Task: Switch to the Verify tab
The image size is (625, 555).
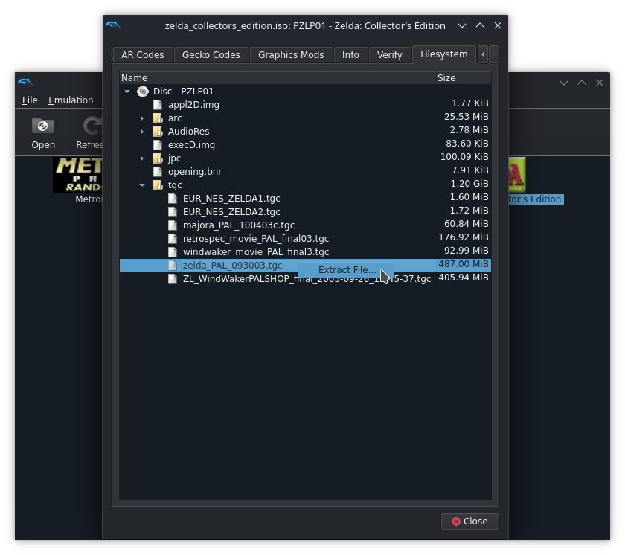Action: [389, 54]
